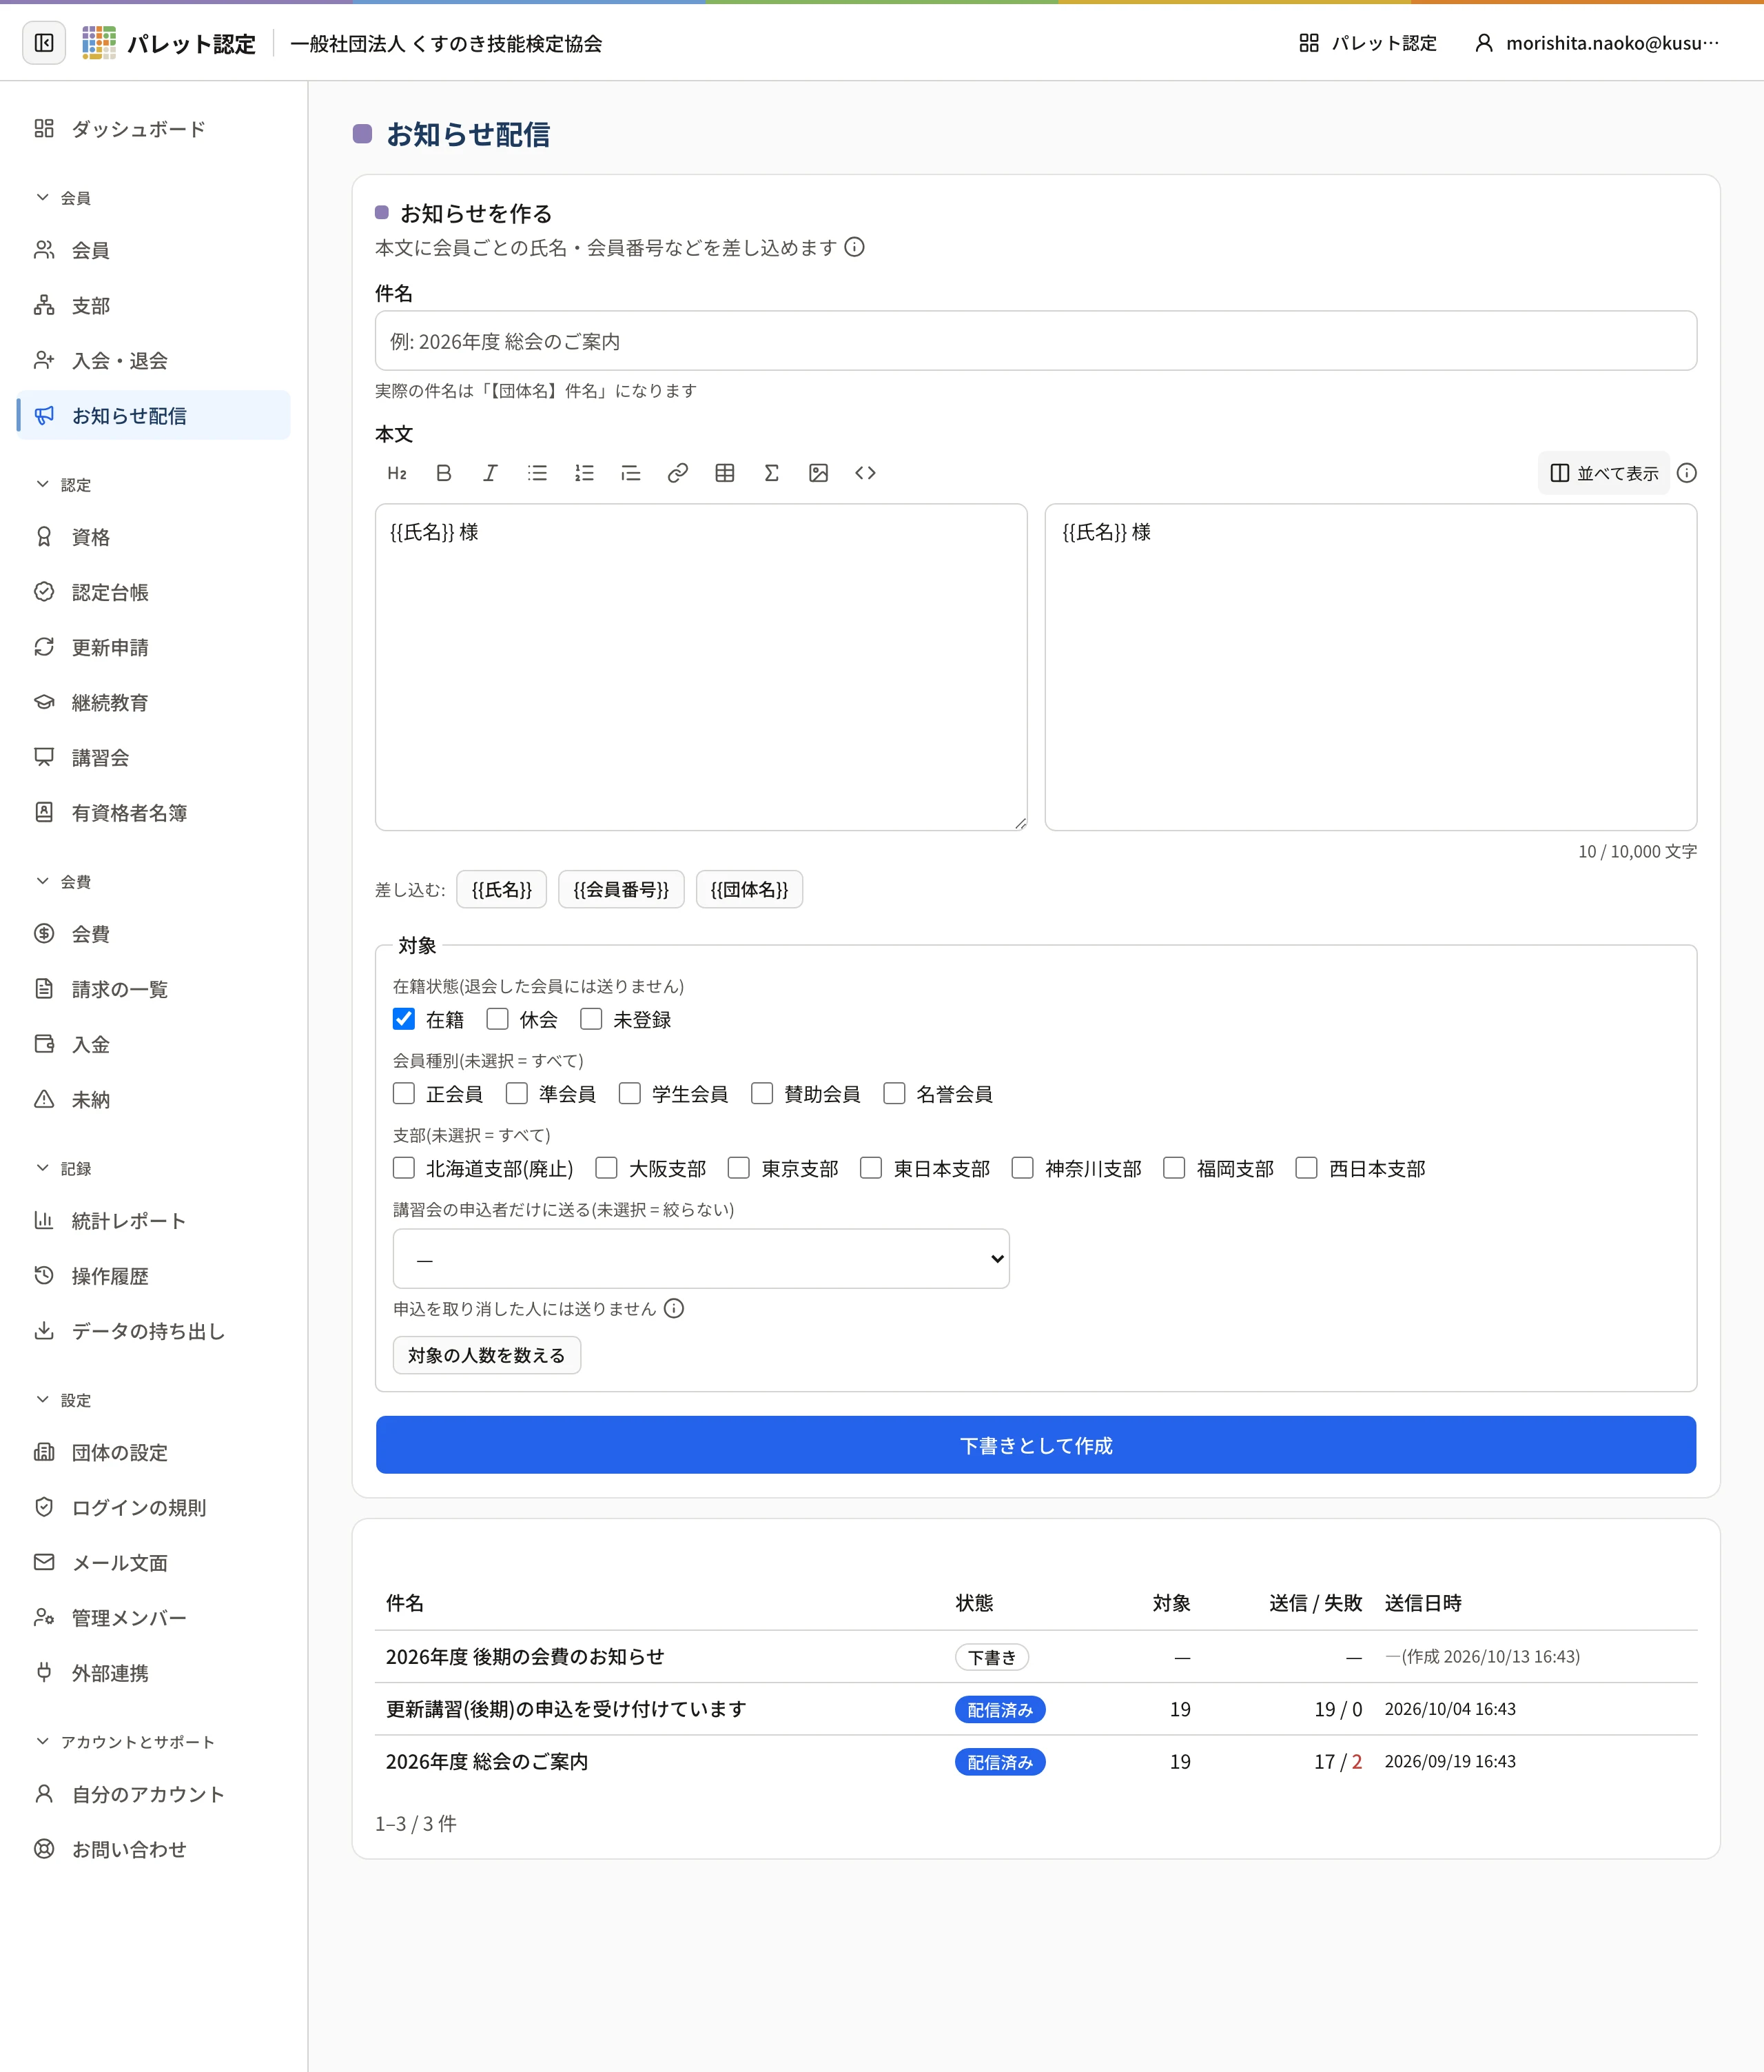Viewport: 1764px width, 2072px height.
Task: Click the H2 heading toolbar icon
Action: (397, 473)
